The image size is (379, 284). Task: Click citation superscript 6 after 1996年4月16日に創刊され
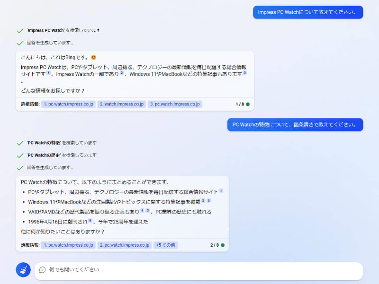click(x=90, y=220)
